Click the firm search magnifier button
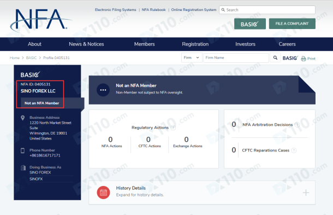 [x=275, y=57]
